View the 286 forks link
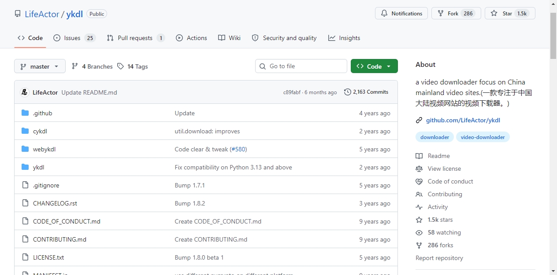557x275 pixels. (434, 245)
